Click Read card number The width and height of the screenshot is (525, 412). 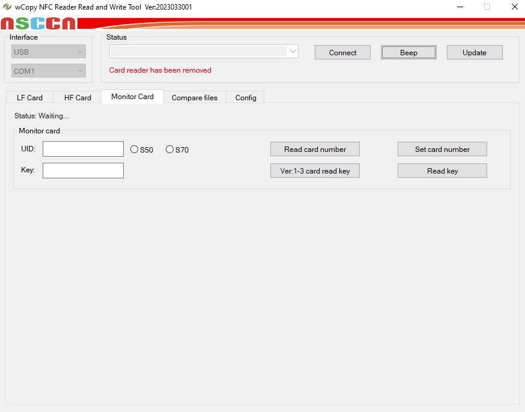[x=314, y=149]
